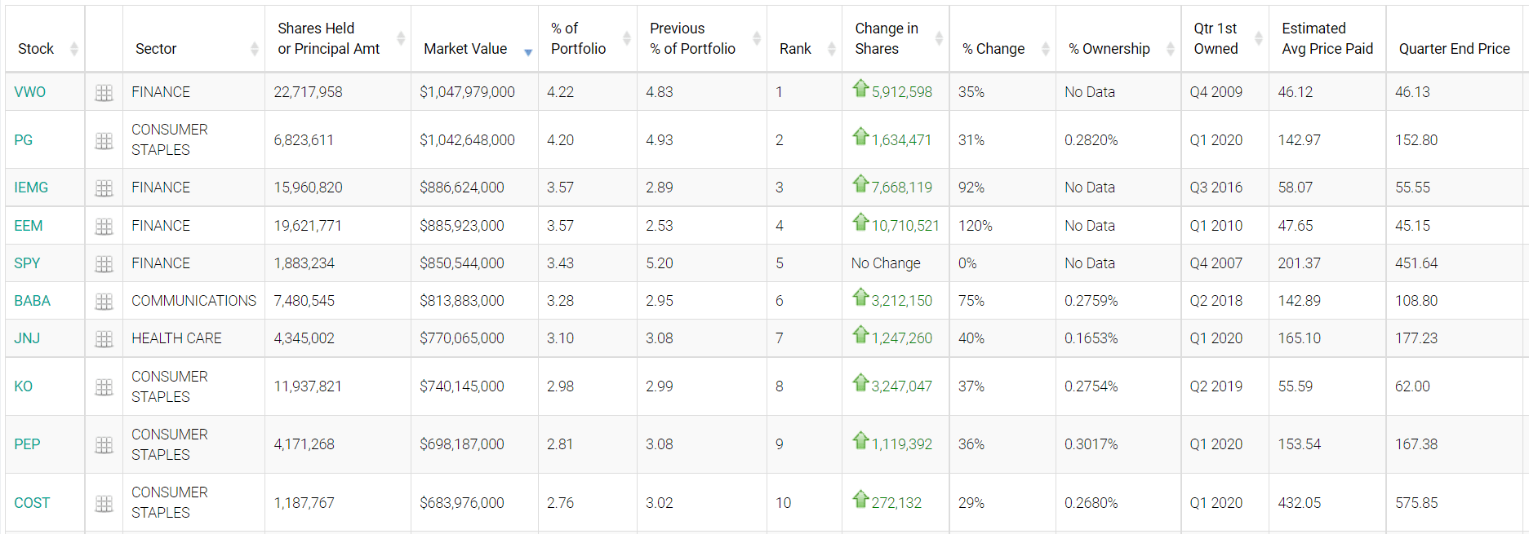The width and height of the screenshot is (1529, 534).
Task: Open the grid icon in the BABA row
Action: click(104, 302)
